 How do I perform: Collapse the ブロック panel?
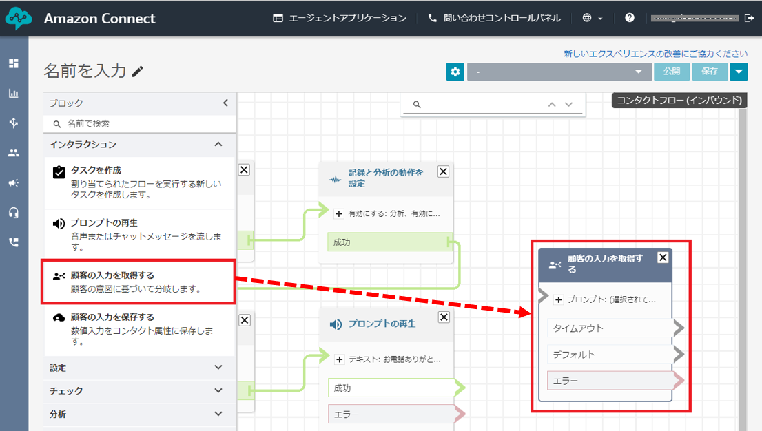[225, 103]
